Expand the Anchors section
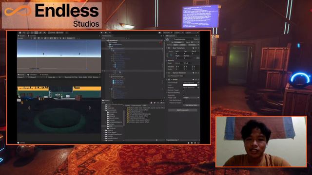This screenshot has height=175, width=312. pos(167,61)
